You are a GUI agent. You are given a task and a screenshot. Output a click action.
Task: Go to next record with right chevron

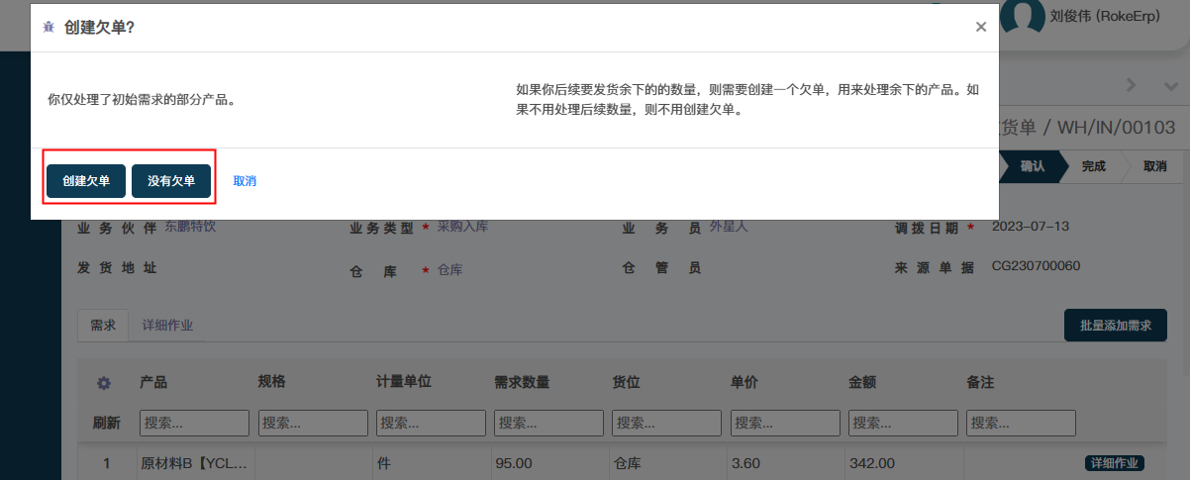(1132, 86)
